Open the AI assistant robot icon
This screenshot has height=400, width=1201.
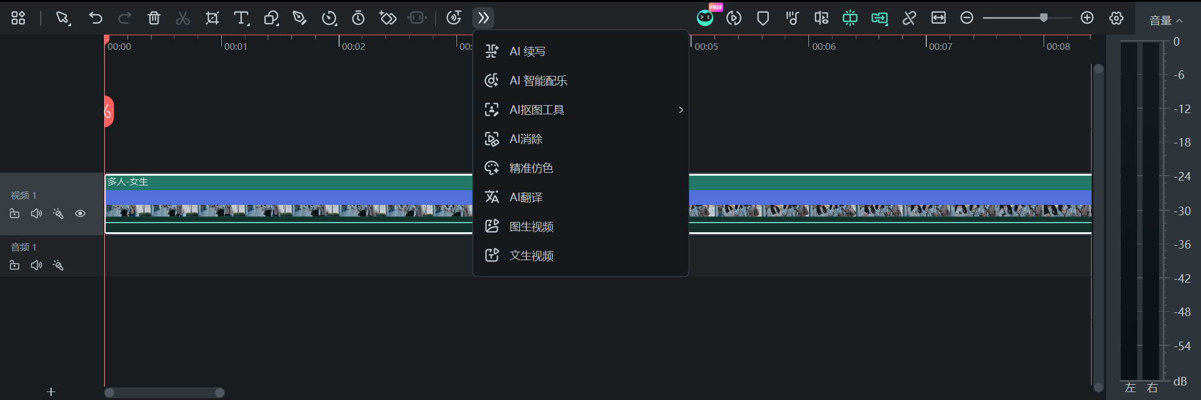click(705, 18)
